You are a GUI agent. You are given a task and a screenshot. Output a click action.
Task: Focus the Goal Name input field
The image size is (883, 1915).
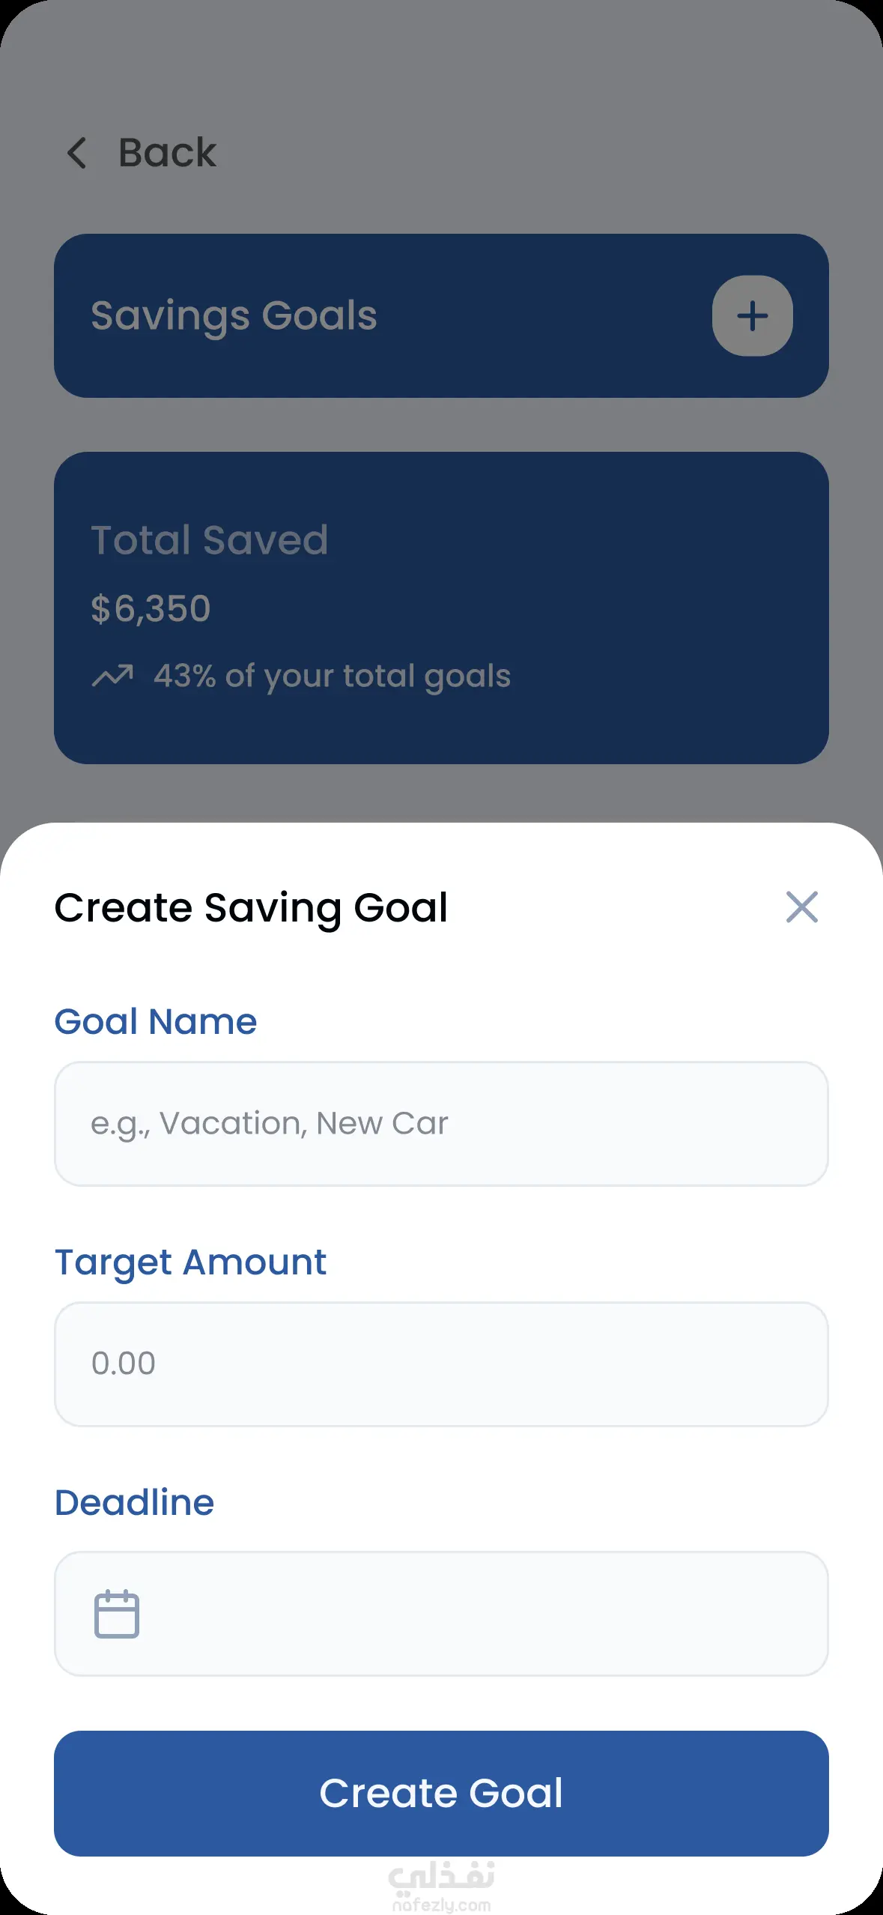coord(441,1124)
